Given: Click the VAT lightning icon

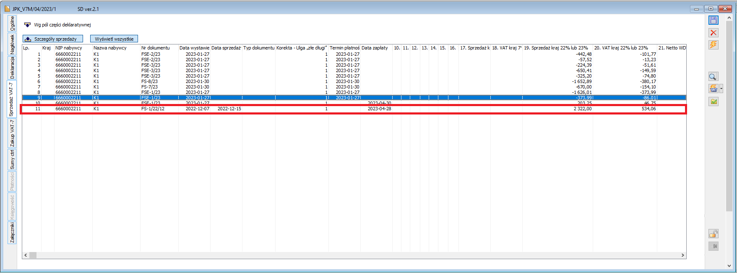Looking at the screenshot, I should (x=713, y=88).
